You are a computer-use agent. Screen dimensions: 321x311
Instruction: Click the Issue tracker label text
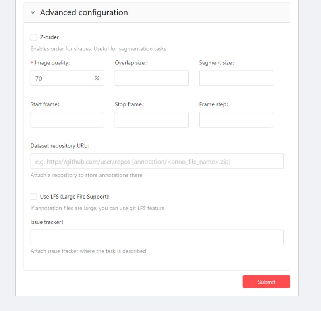coord(46,222)
